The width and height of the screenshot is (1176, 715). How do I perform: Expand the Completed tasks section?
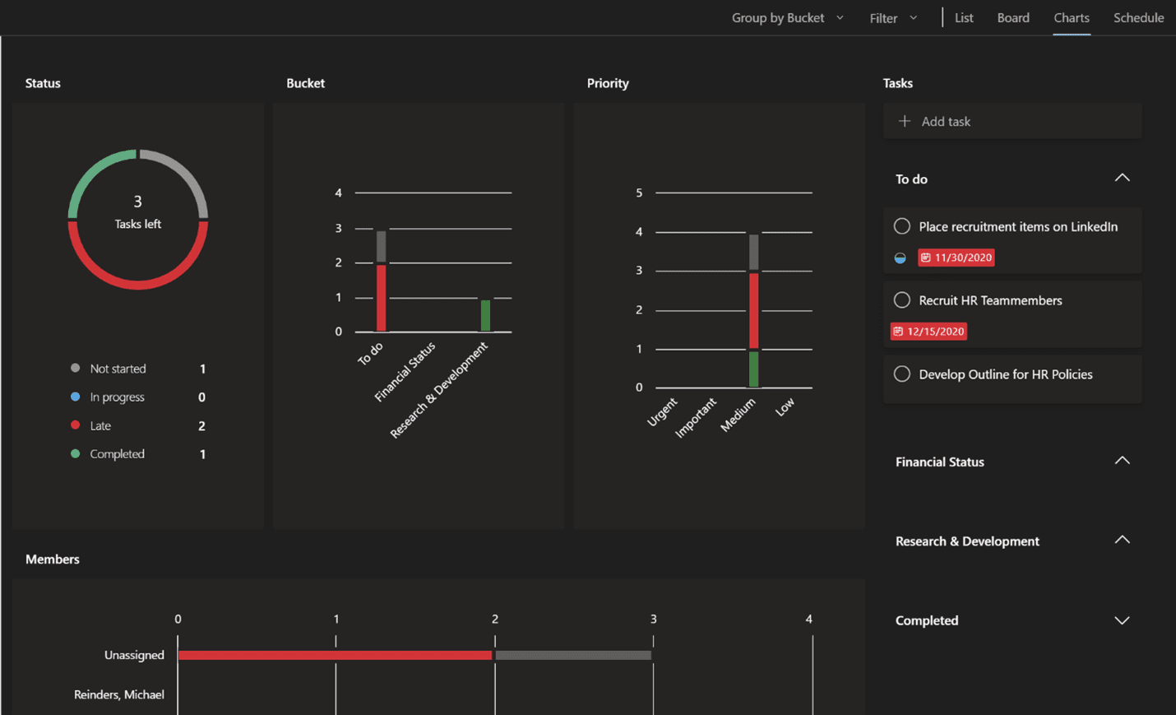pyautogui.click(x=1122, y=620)
